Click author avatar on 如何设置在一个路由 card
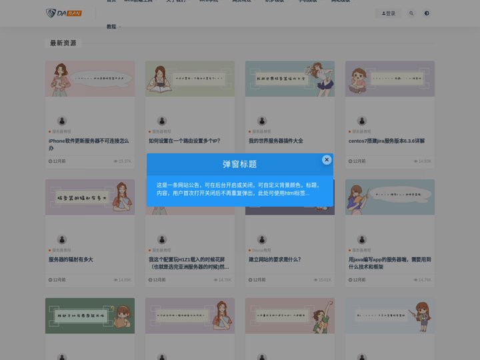The image size is (480, 360). tap(162, 121)
